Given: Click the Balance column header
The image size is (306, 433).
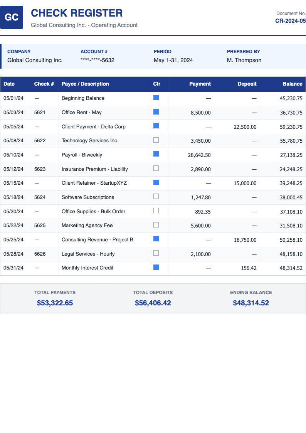Looking at the screenshot, I should [282, 84].
